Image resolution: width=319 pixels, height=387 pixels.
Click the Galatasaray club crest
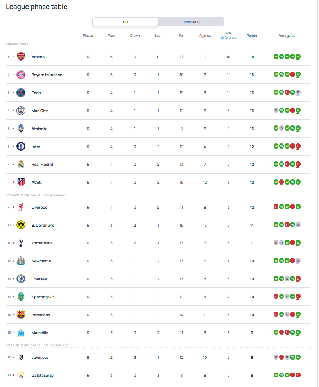point(21,375)
